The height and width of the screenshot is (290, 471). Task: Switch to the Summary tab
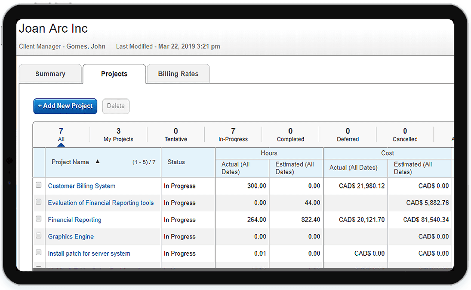pos(50,74)
